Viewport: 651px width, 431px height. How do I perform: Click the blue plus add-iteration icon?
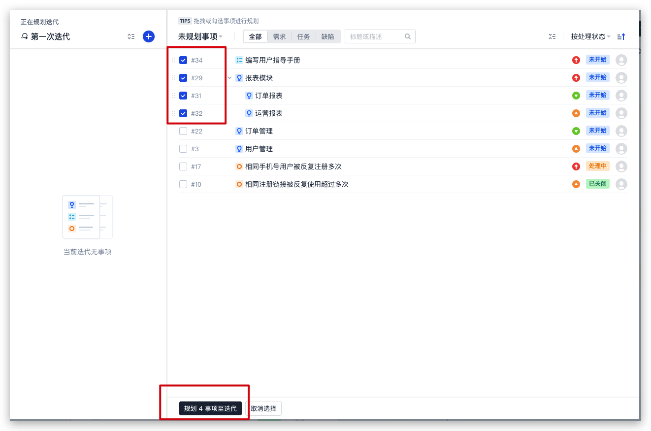click(149, 36)
